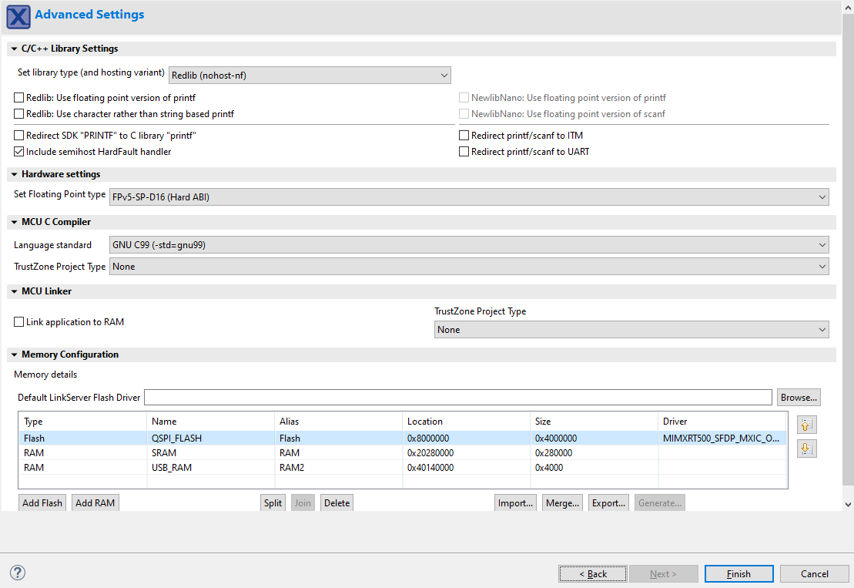
Task: Click the Add Flash button
Action: point(42,503)
